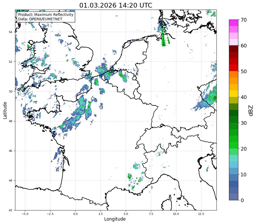Viewport: 256px width, 224px height.
Task: Click the 54 latitude tick label
Action: click(x=10, y=32)
